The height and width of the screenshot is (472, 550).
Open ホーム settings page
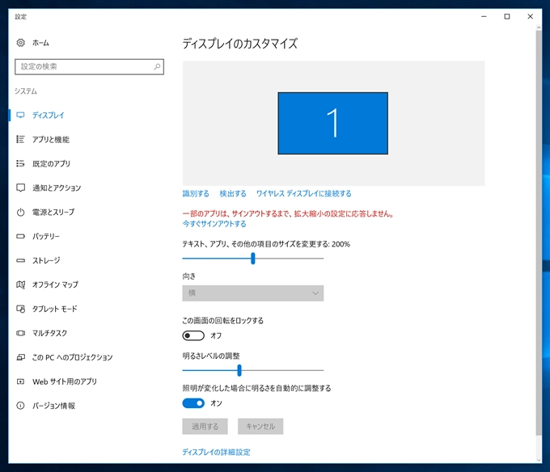[x=40, y=43]
